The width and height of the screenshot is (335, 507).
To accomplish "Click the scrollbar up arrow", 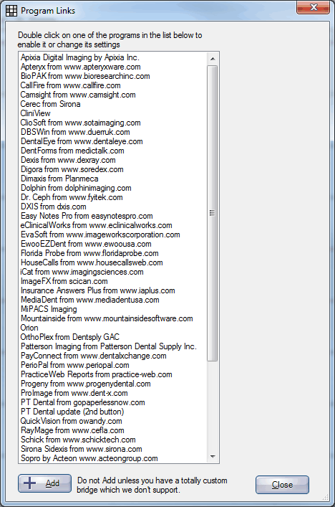I will point(213,59).
